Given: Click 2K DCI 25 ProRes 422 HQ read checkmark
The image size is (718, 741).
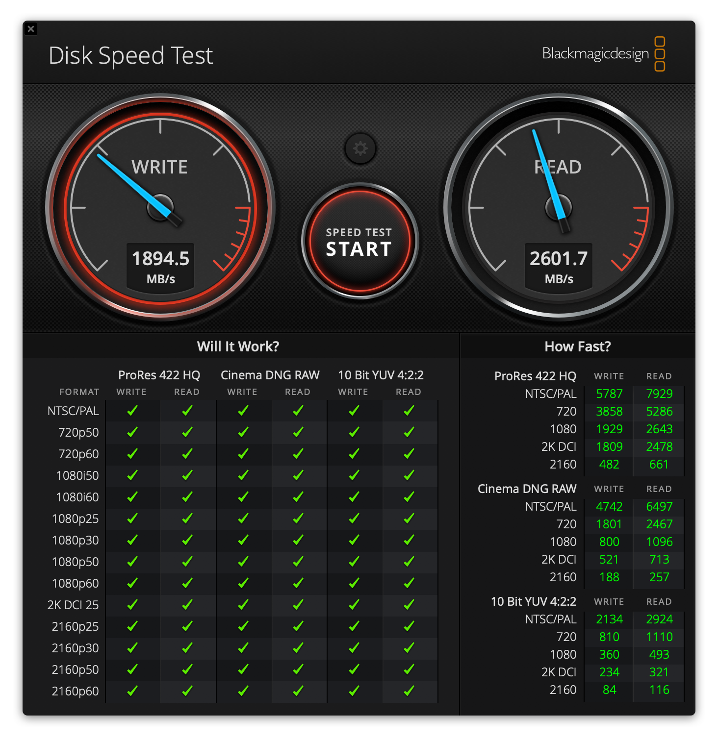Looking at the screenshot, I should [187, 605].
